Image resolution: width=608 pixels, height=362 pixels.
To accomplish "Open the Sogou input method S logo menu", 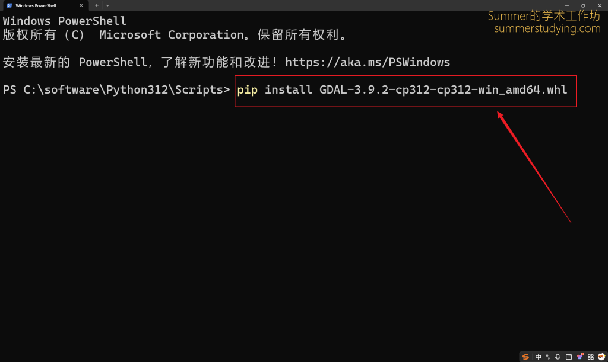I will tap(525, 356).
